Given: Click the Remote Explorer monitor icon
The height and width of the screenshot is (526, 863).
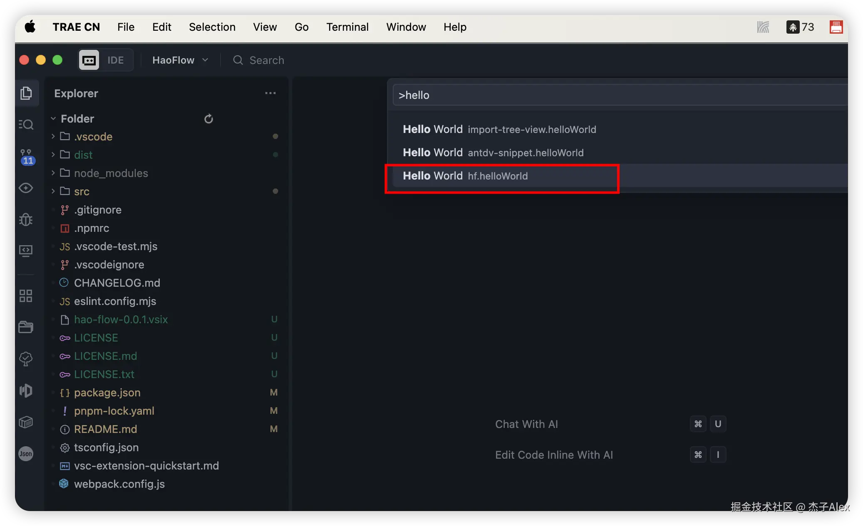Looking at the screenshot, I should coord(26,251).
